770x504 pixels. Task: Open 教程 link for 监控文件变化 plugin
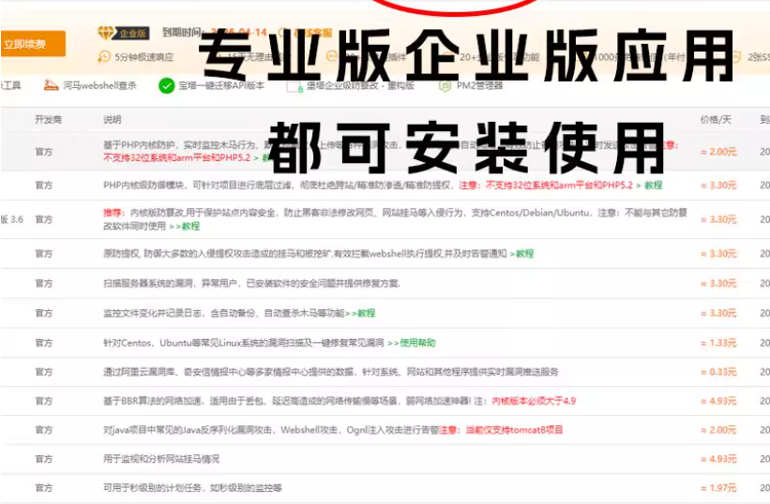pos(365,313)
